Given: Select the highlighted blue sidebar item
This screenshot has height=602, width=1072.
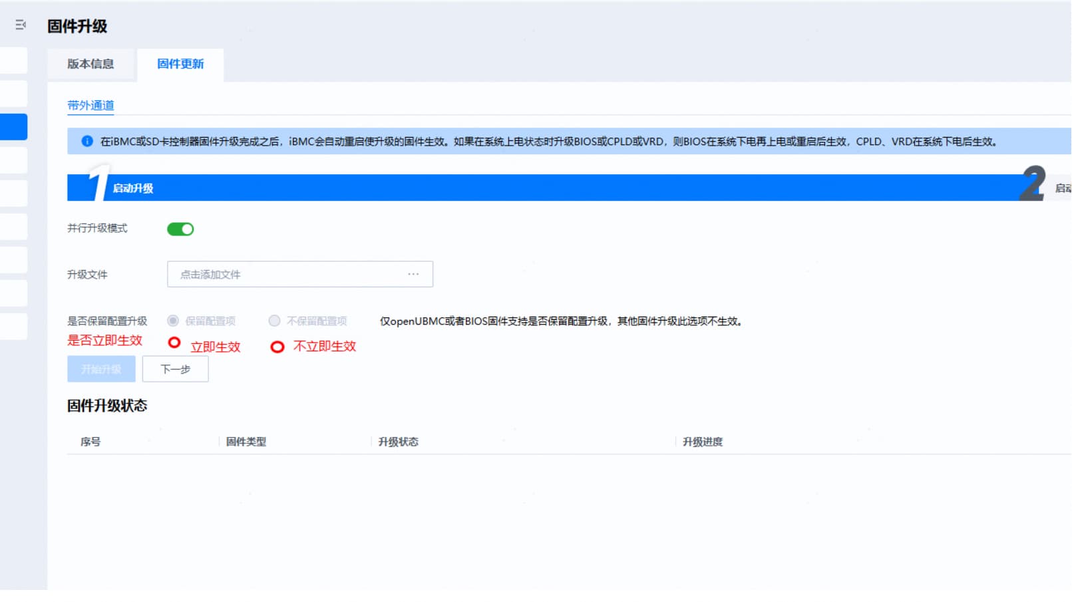Looking at the screenshot, I should [13, 127].
